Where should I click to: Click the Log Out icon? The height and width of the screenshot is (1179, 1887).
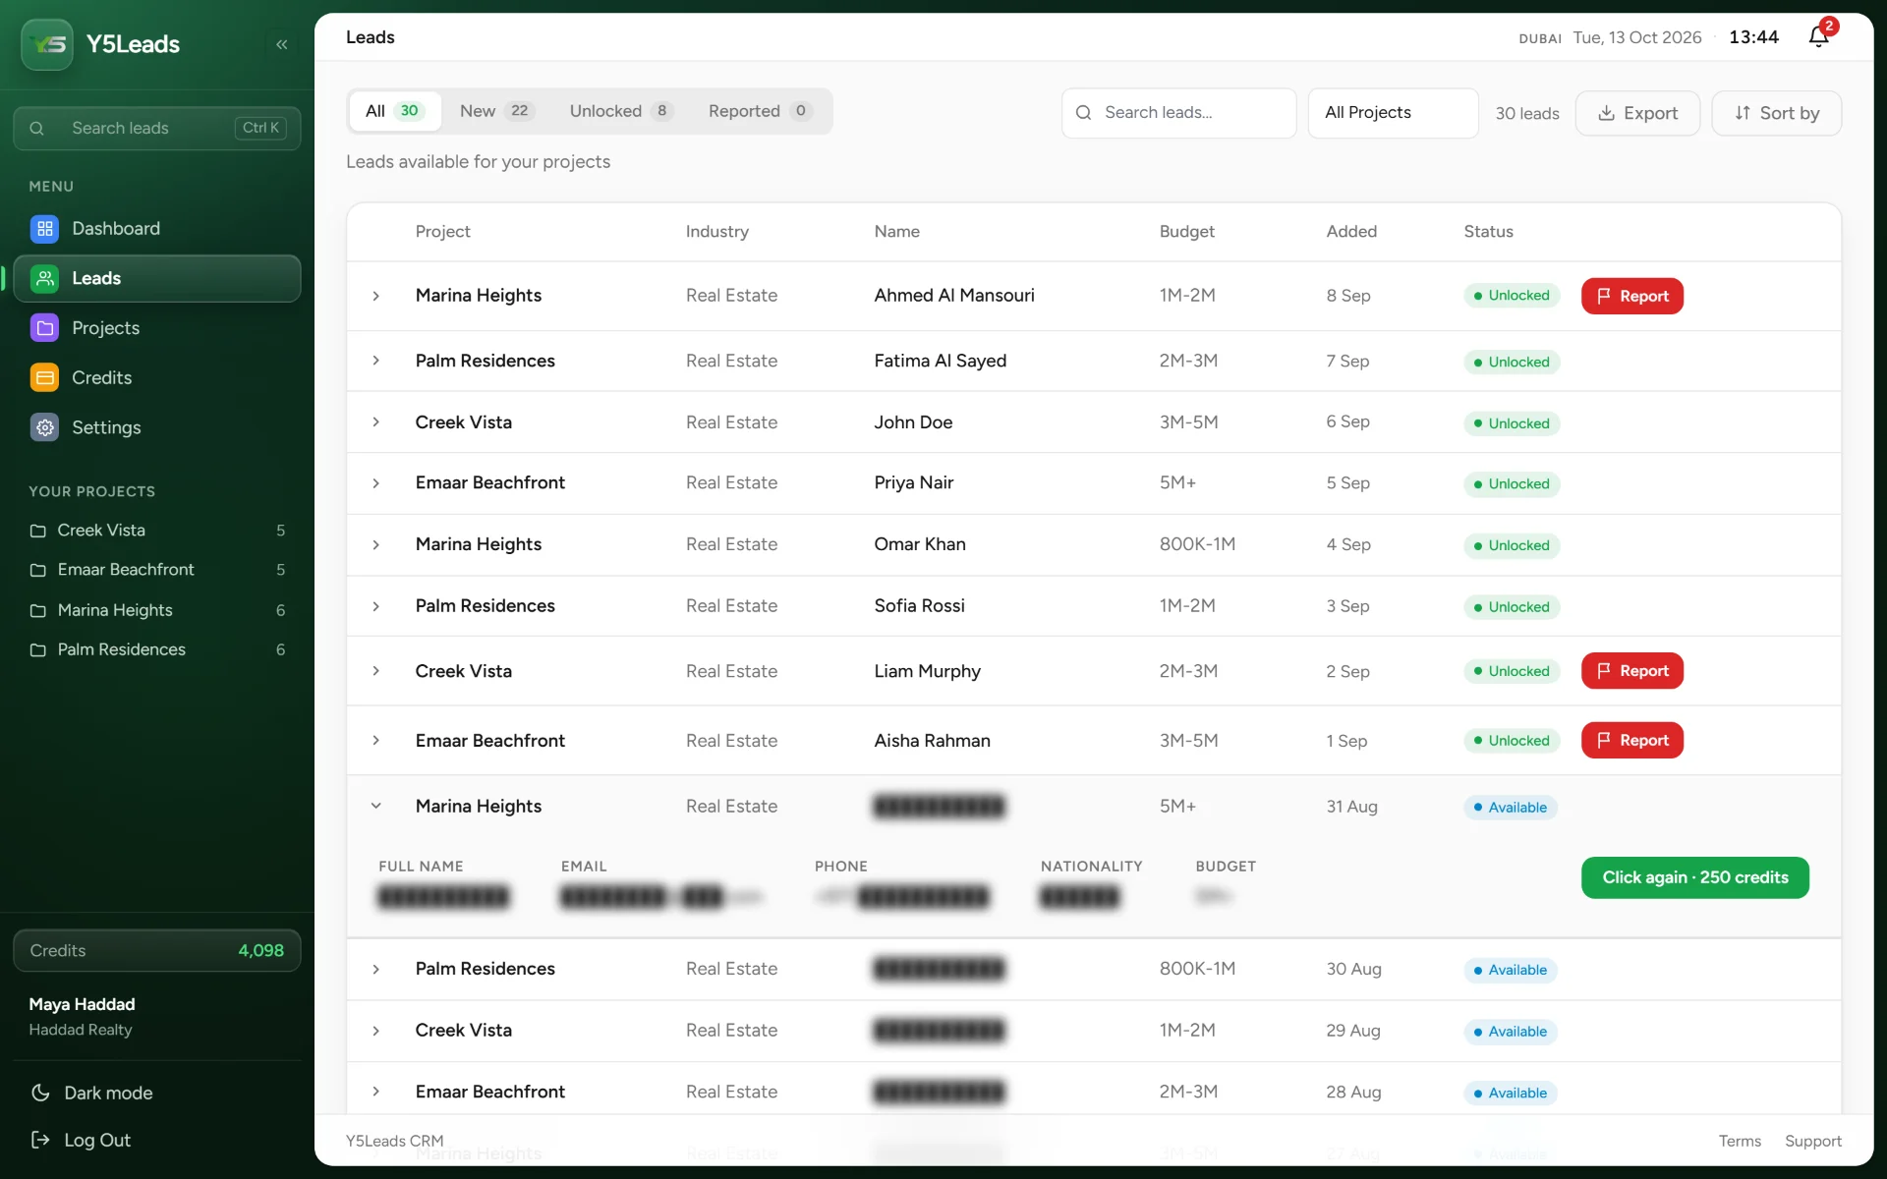point(40,1140)
